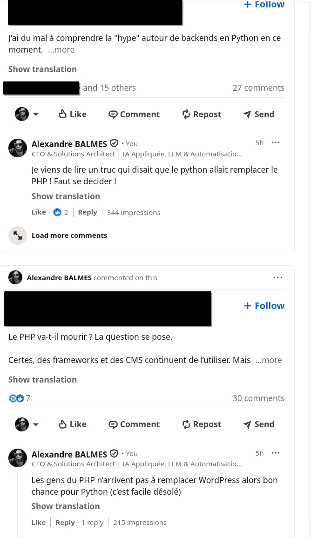Open identity switcher dropdown on PHP post

(35, 424)
